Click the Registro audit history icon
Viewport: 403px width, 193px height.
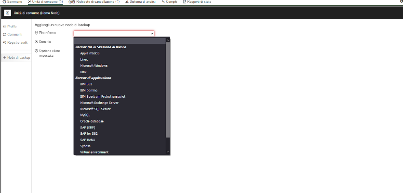(x=4, y=43)
